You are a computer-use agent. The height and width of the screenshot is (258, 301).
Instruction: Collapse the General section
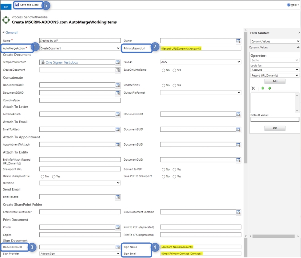3,32
